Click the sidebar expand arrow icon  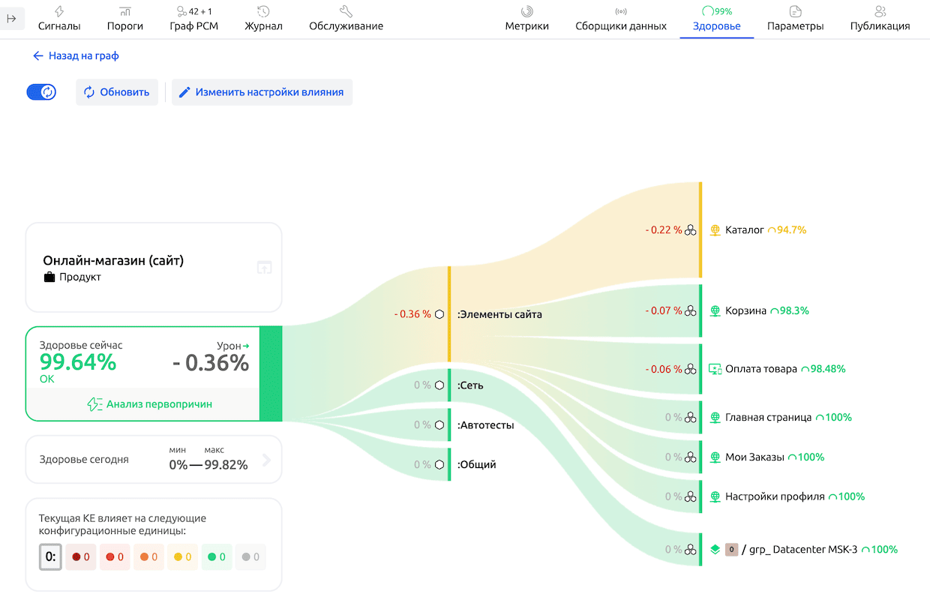coord(12,19)
